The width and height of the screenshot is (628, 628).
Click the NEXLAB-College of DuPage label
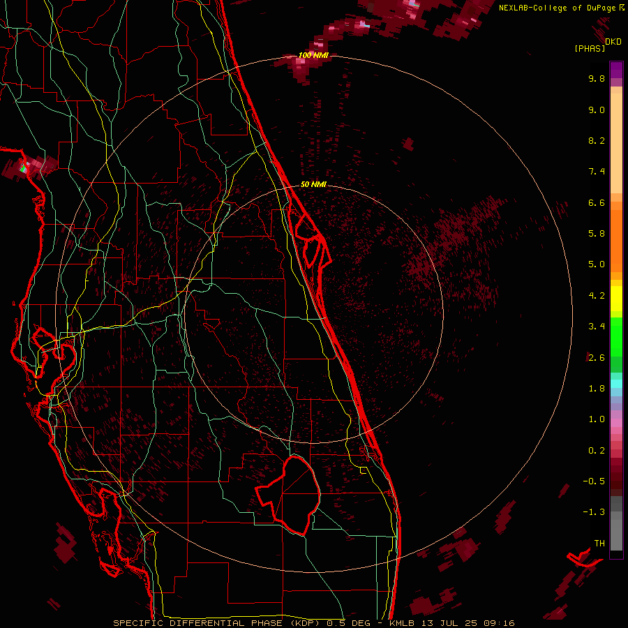[558, 8]
